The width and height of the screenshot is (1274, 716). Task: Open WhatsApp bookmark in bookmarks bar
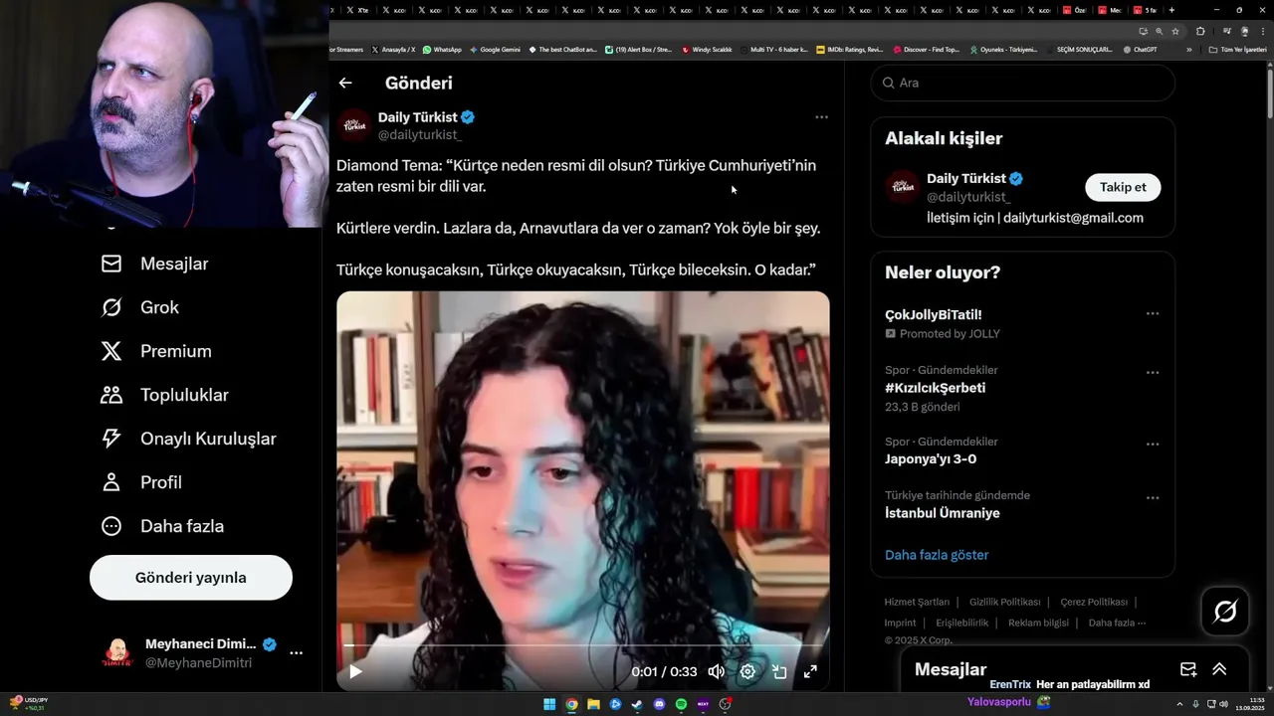[442, 49]
